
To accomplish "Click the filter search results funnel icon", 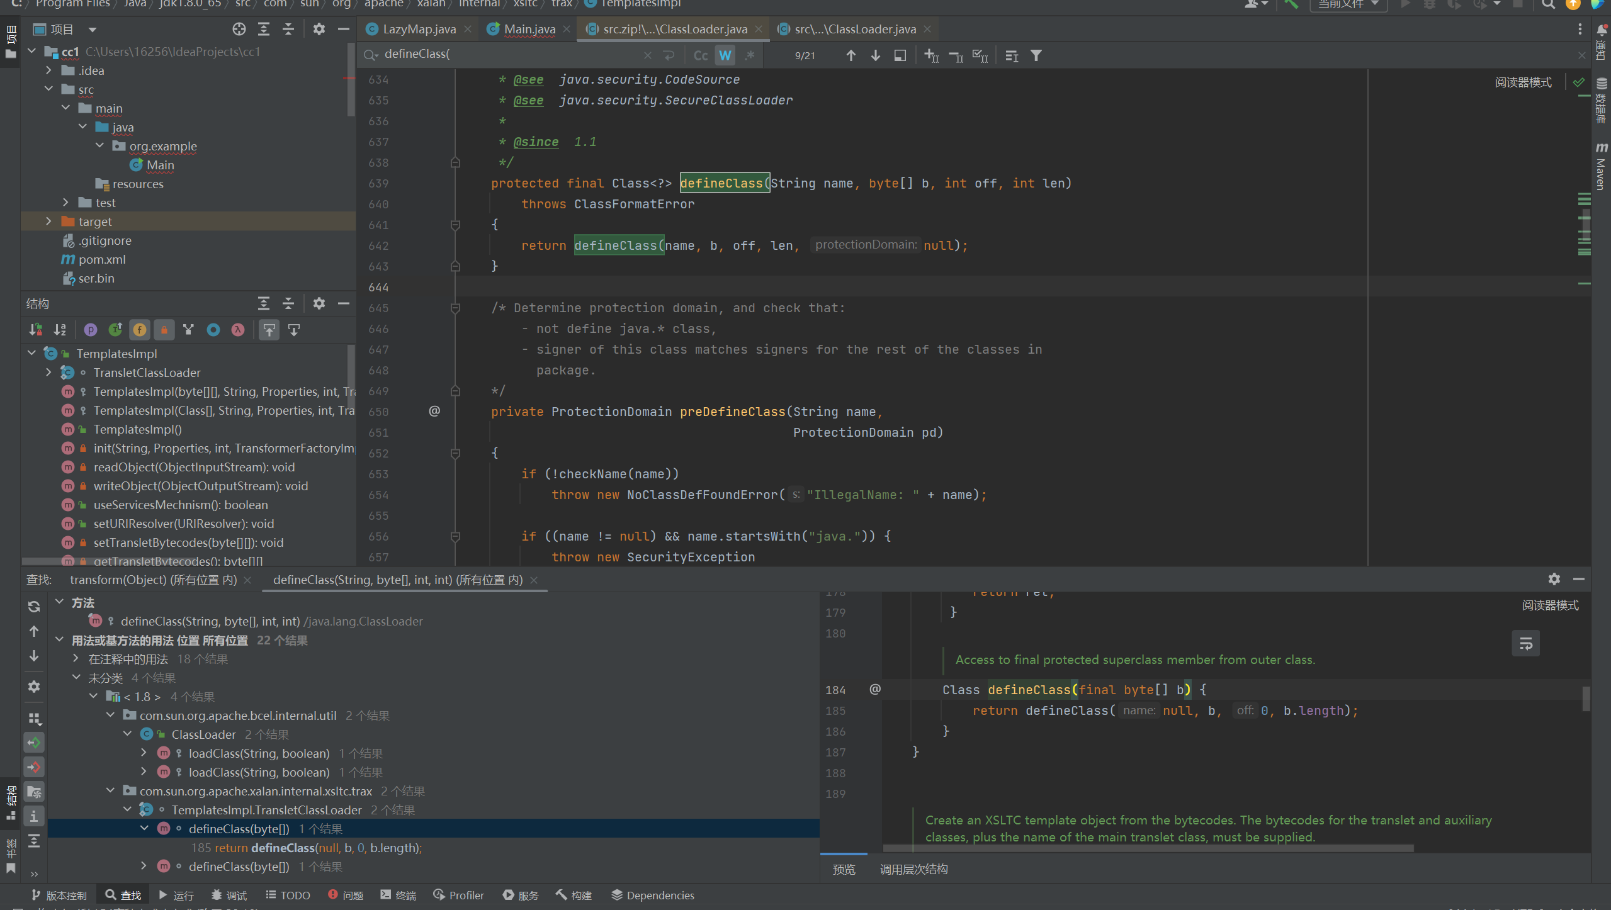I will (x=1036, y=55).
